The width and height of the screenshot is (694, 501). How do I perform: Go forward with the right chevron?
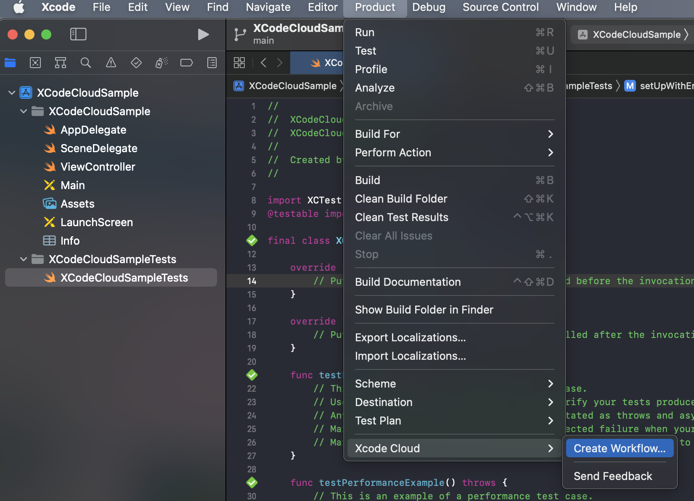(x=280, y=63)
